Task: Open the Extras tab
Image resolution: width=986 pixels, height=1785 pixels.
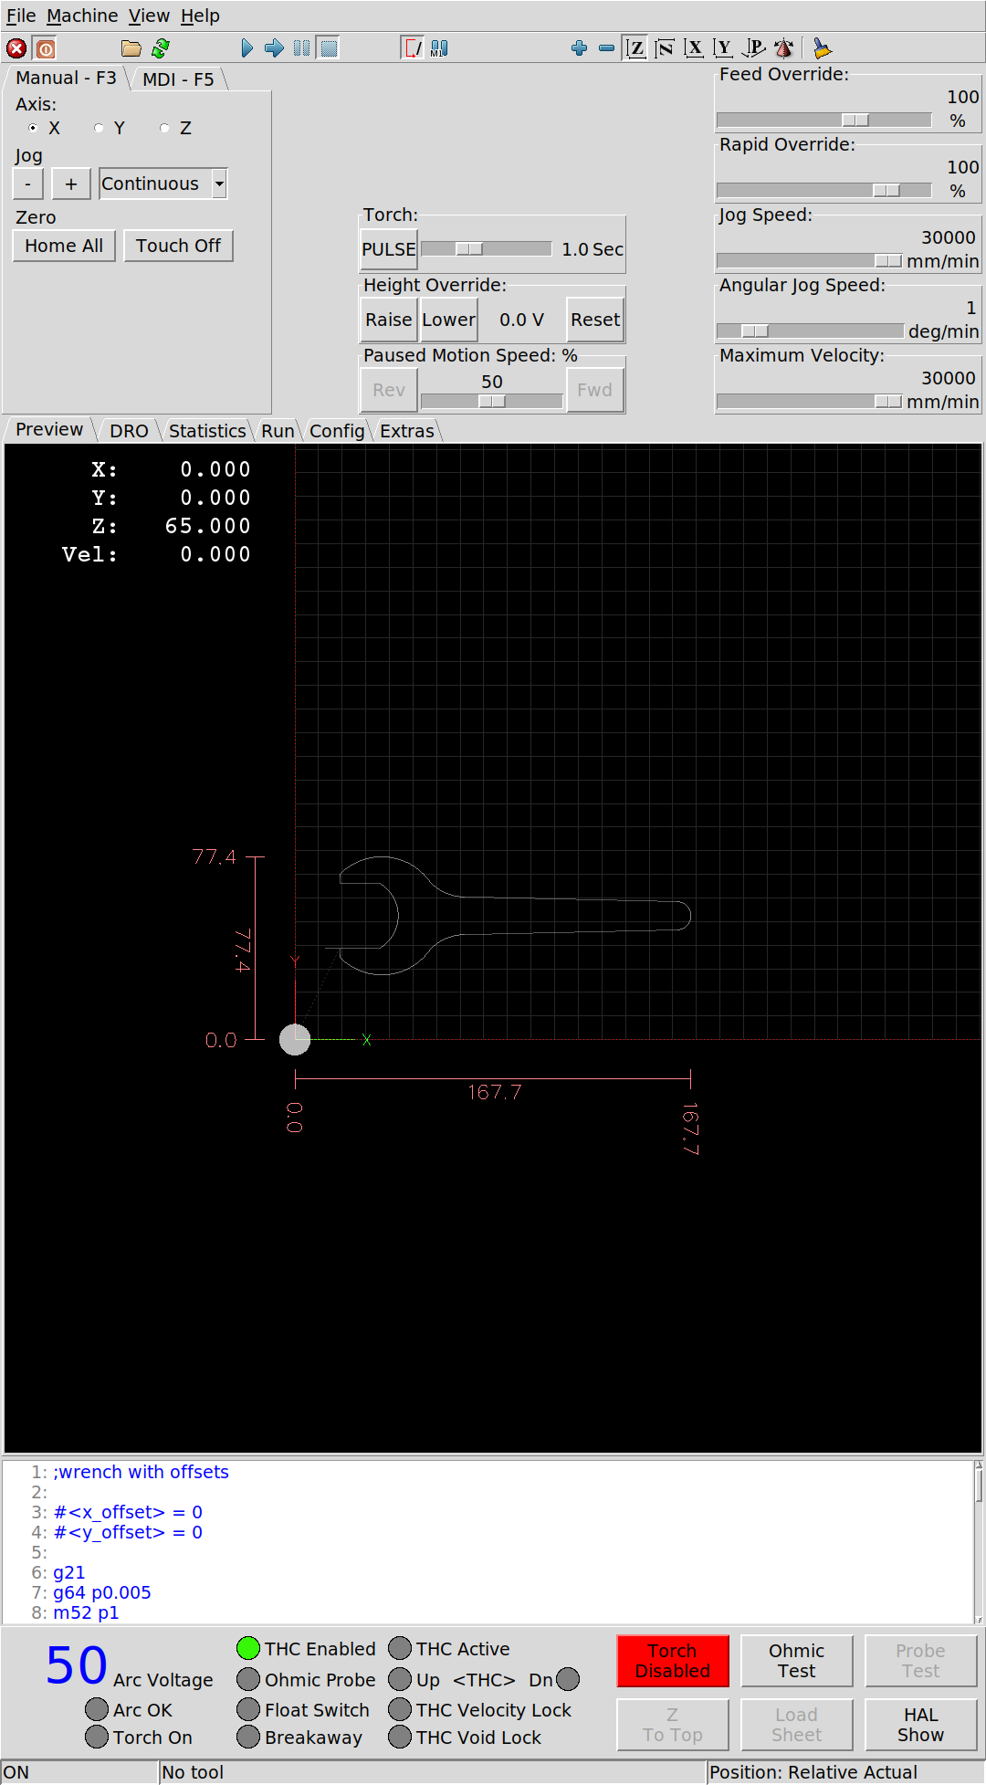Action: [x=407, y=431]
